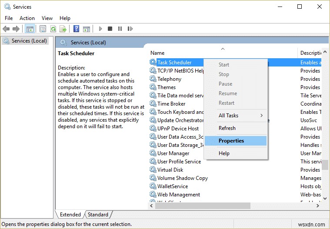The height and width of the screenshot is (229, 330).
Task: Click the gear icon beside User Manager
Action: [x=153, y=153]
